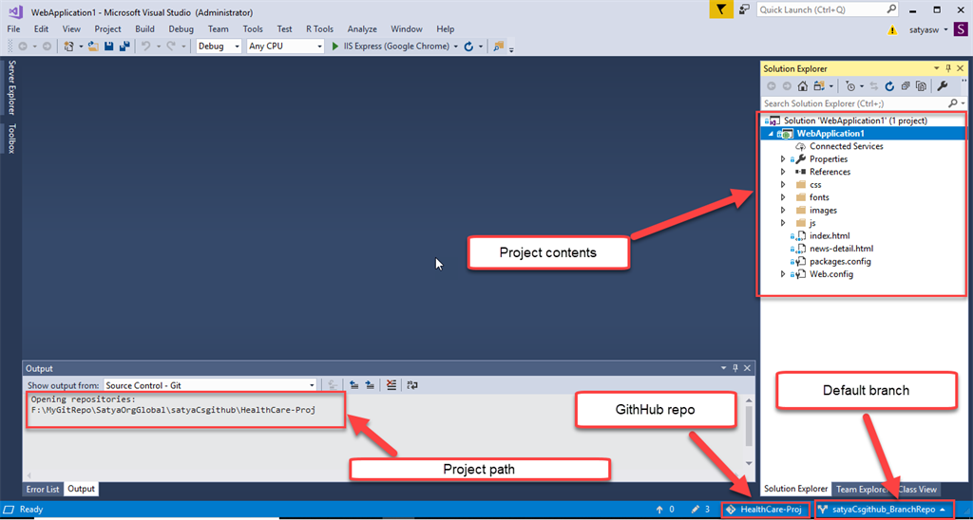Click the Find in Files toolbar icon
The image size is (973, 520).
pyautogui.click(x=498, y=46)
